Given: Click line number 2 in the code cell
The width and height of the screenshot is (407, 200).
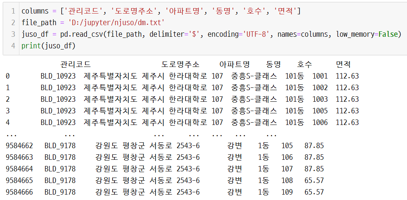Looking at the screenshot, I should [13, 22].
